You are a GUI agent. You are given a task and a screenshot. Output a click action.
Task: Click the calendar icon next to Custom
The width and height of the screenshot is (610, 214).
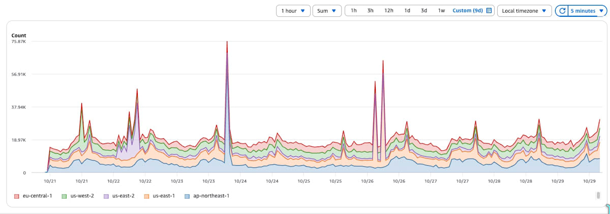coord(489,11)
